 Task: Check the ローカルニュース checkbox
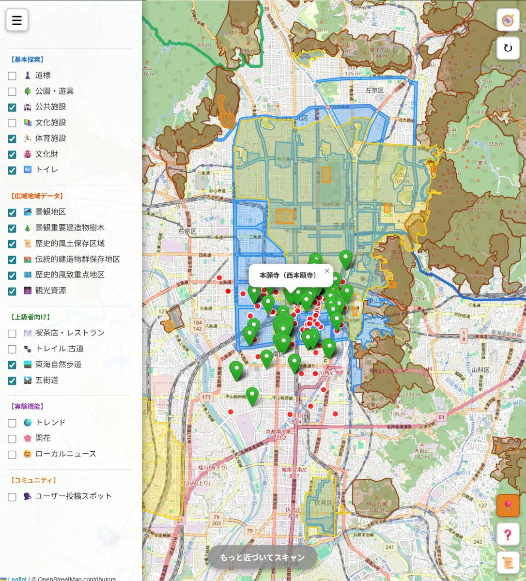coord(12,454)
